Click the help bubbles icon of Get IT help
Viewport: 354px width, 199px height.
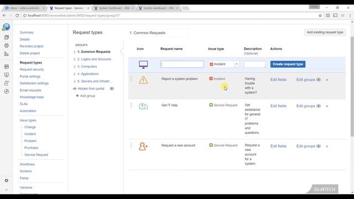(143, 106)
